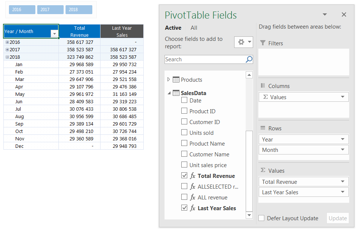Open the gear Tools menu in PivotTable Fields
357x231 pixels.
pyautogui.click(x=243, y=42)
